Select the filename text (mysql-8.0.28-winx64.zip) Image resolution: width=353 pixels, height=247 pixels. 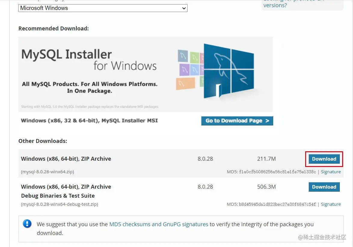(48, 171)
